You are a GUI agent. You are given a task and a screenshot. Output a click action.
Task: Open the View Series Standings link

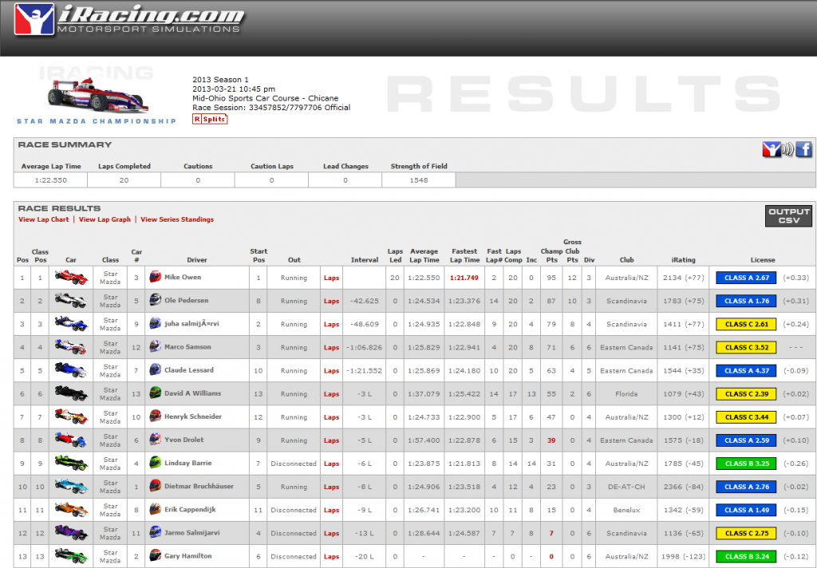tap(177, 219)
